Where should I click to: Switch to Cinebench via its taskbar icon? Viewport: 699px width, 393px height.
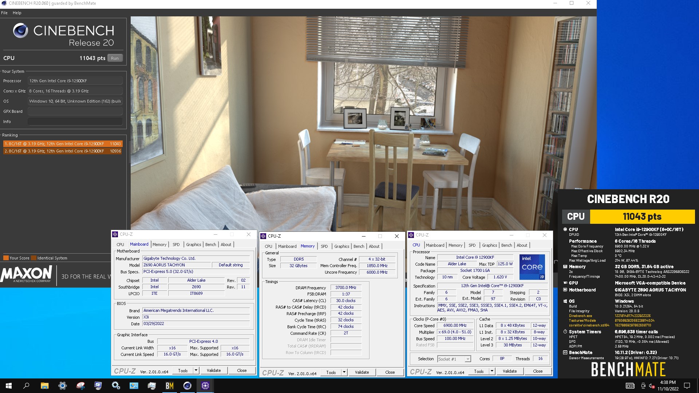tap(187, 386)
